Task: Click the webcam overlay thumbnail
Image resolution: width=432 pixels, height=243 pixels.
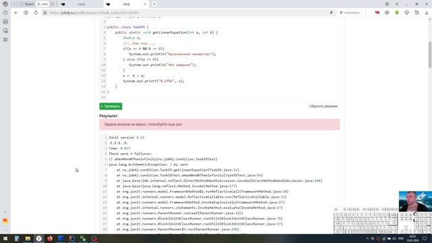Action: (415, 201)
